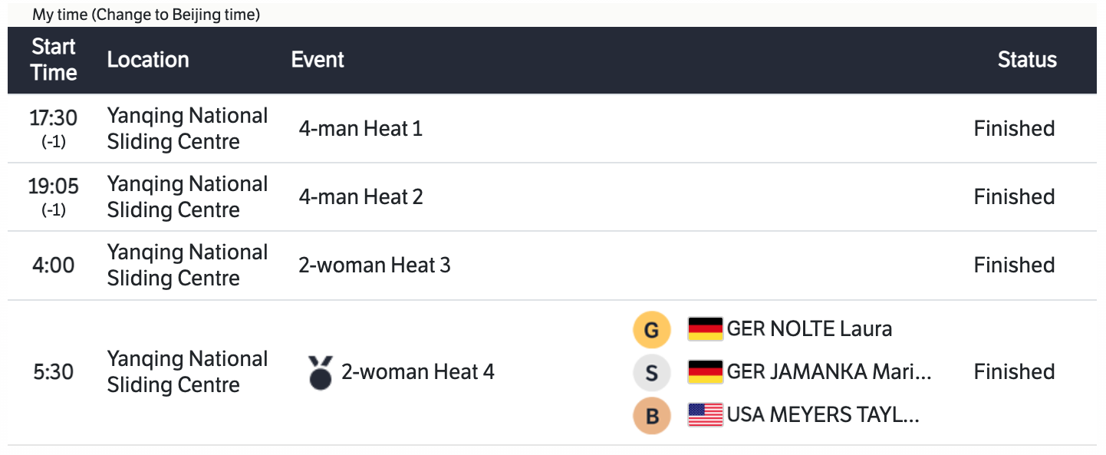1106x455 pixels.
Task: Click the German flag beside NOLTE Laura
Action: pos(705,329)
